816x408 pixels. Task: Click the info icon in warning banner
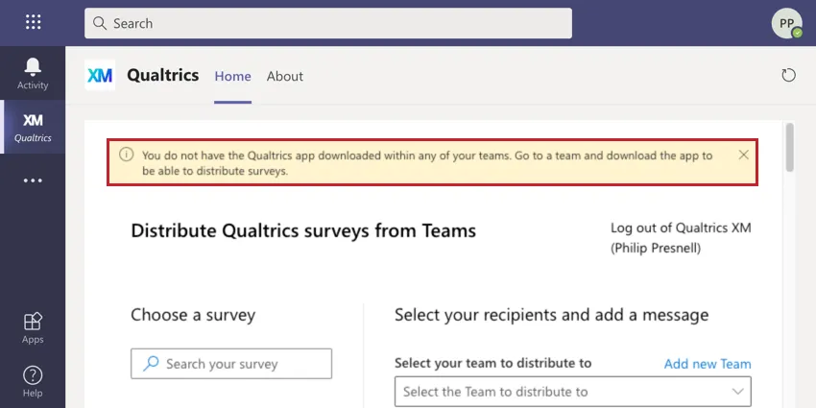click(126, 156)
